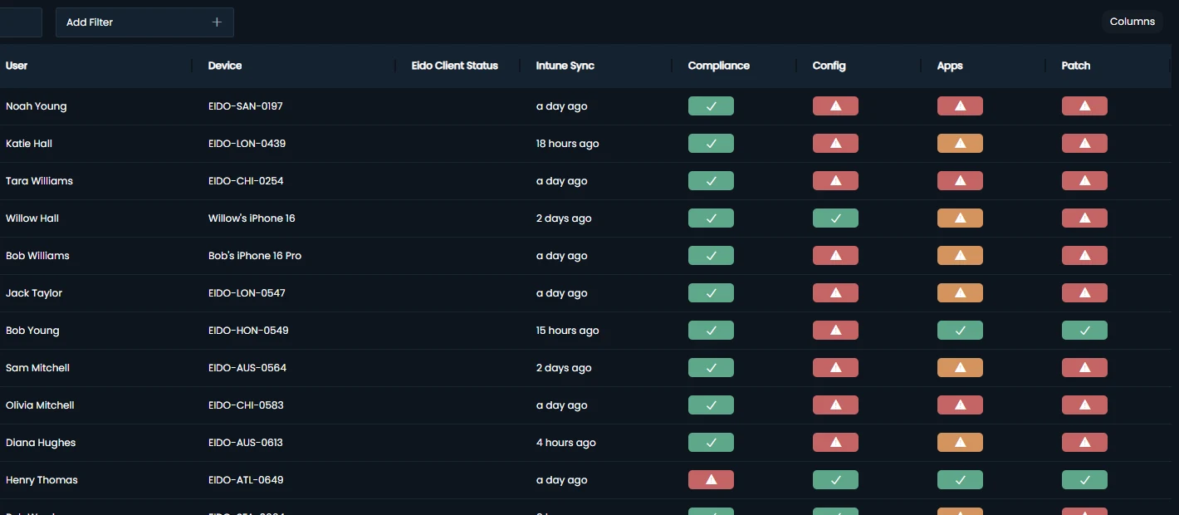Sort by Eido Client Status column header
Viewport: 1179px width, 515px height.
pyautogui.click(x=455, y=66)
